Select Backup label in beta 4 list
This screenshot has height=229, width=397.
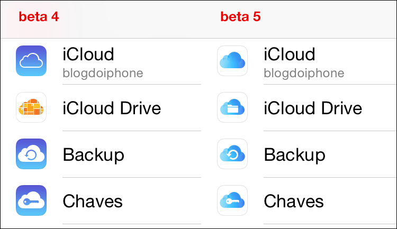93,155
